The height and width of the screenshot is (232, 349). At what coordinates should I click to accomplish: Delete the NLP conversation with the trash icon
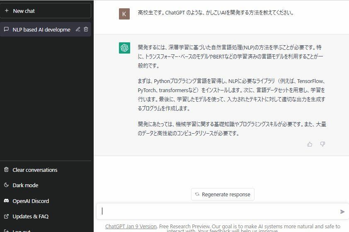pyautogui.click(x=86, y=29)
